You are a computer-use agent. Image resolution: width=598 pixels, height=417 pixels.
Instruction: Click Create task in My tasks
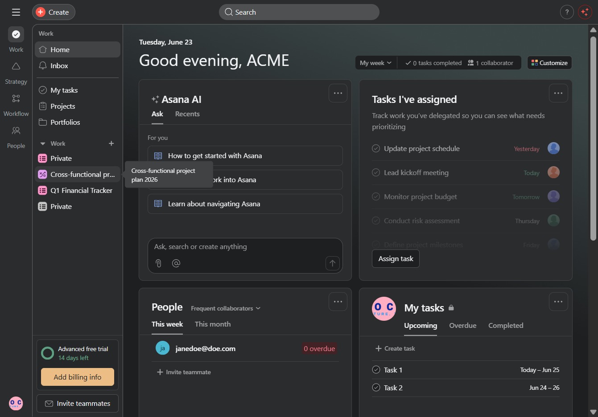(x=395, y=348)
